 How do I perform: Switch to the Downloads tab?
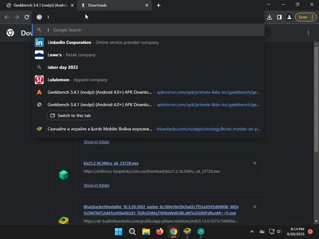[x=115, y=5]
